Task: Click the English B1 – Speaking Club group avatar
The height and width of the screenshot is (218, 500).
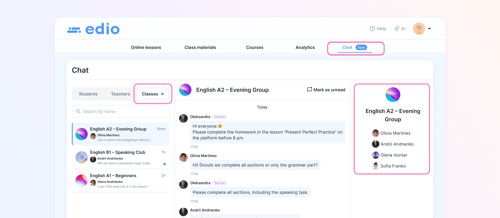Action: coord(81,157)
